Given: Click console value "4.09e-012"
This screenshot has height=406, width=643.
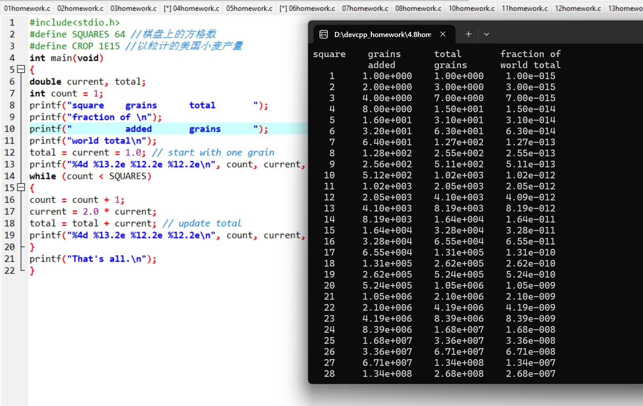Looking at the screenshot, I should [531, 197].
